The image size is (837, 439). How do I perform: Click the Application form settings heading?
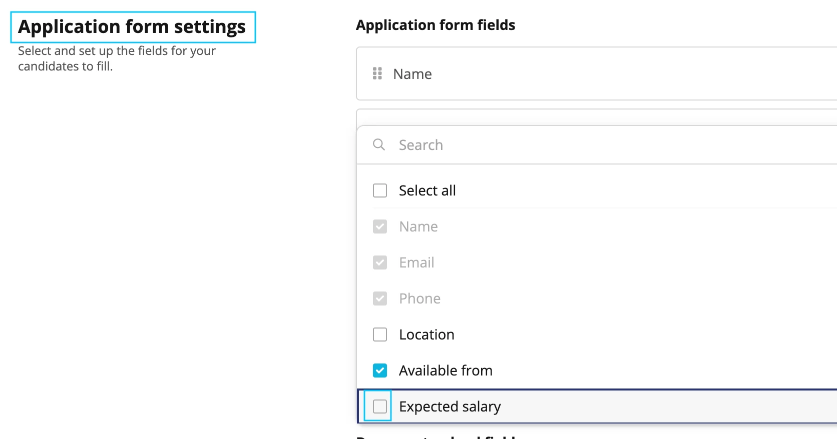pos(132,26)
